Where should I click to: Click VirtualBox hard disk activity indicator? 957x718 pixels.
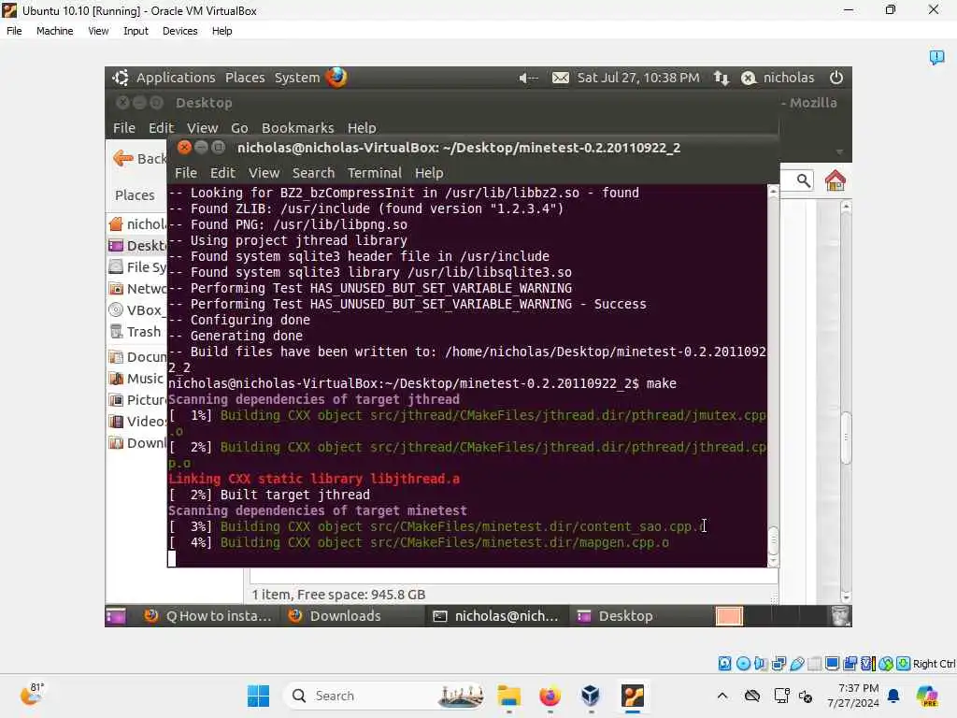724,664
